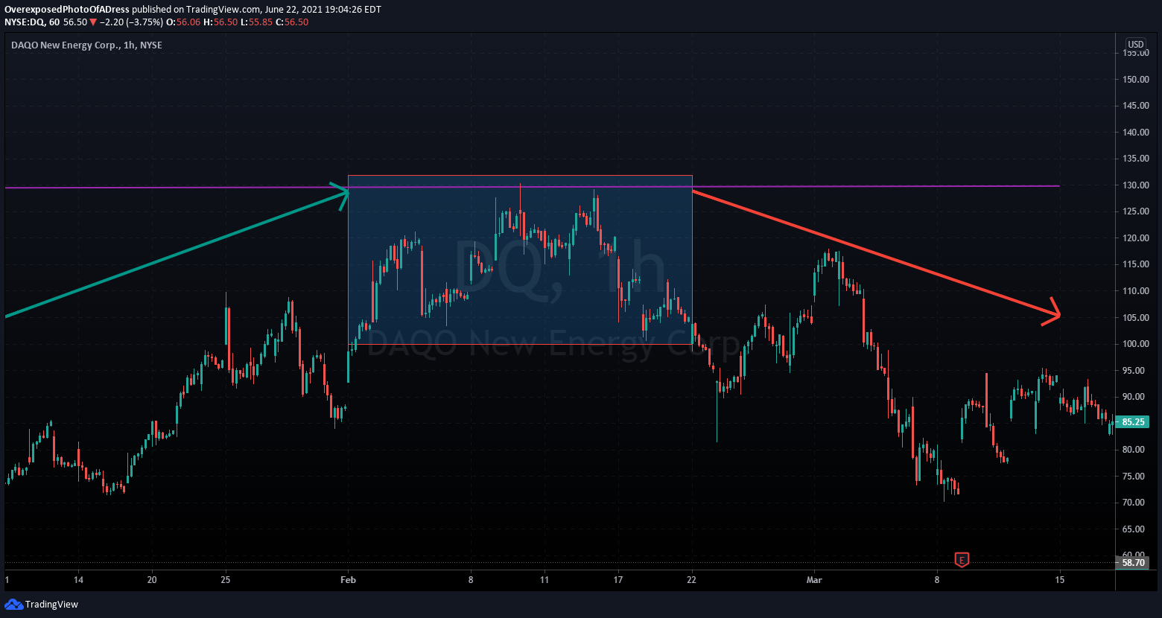
Task: Click the 90.00 price axis label
Action: [1135, 397]
